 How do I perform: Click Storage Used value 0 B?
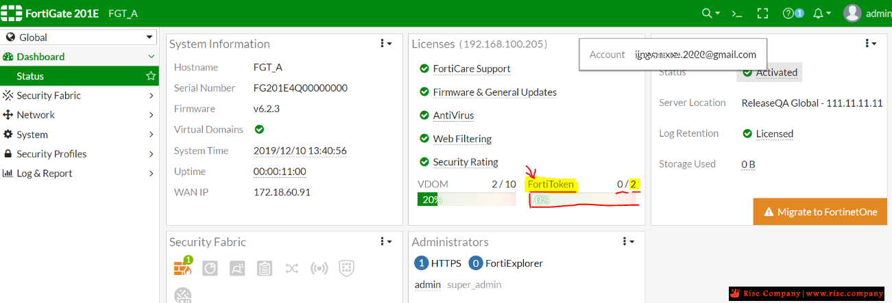(x=748, y=164)
